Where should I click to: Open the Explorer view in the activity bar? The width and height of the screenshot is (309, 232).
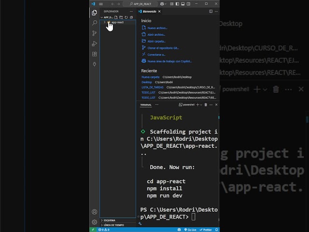pos(95,13)
